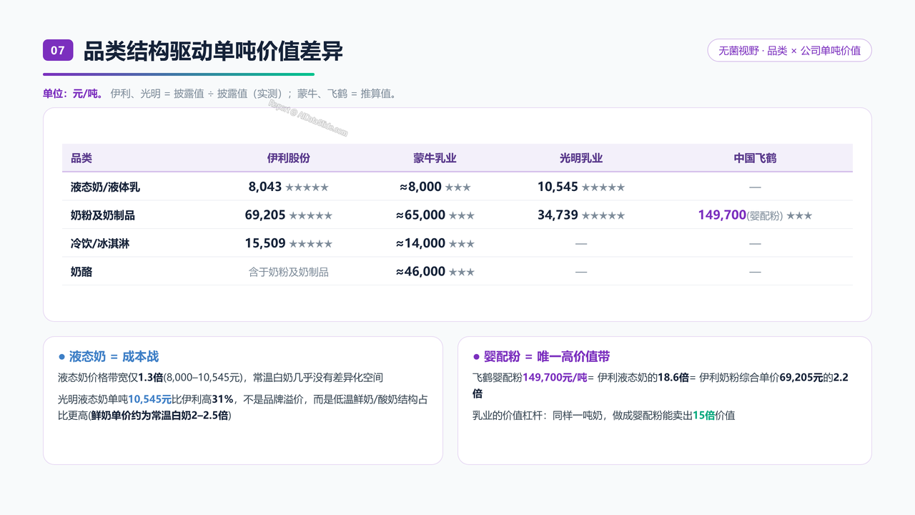
Task: Click the 69,205 value in table
Action: point(265,215)
